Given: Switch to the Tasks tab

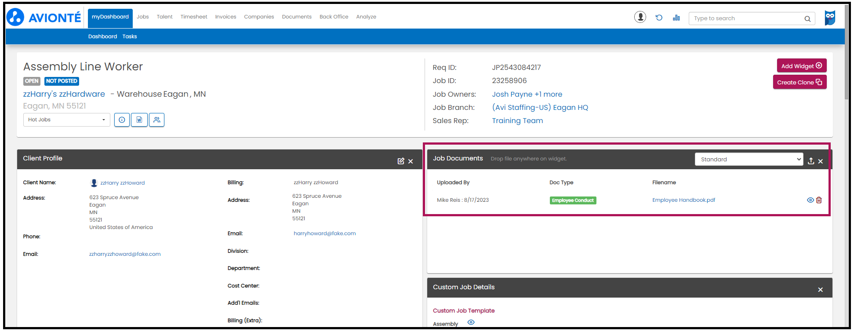Looking at the screenshot, I should click(130, 36).
